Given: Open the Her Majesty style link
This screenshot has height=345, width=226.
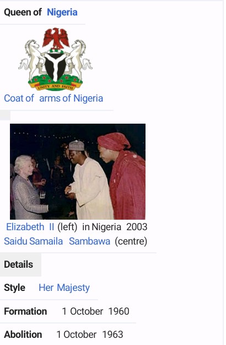Looking at the screenshot, I should click(x=64, y=288).
